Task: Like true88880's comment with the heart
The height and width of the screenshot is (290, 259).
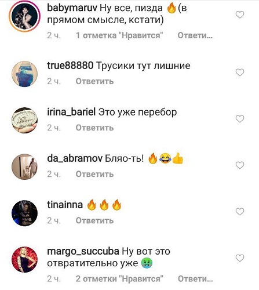Action: point(240,72)
